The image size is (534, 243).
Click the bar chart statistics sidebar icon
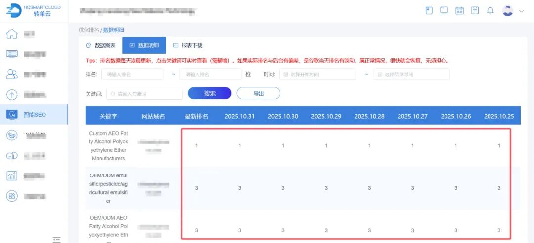(12, 175)
